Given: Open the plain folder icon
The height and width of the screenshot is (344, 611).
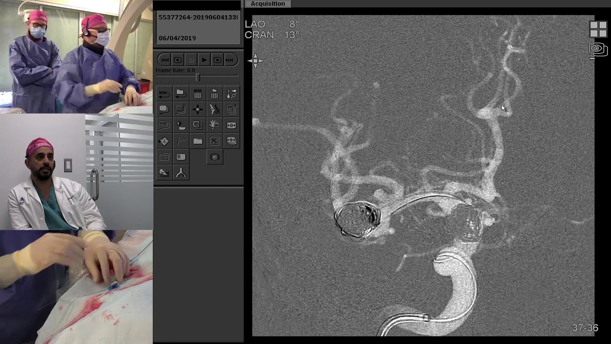Looking at the screenshot, I should pos(198,141).
